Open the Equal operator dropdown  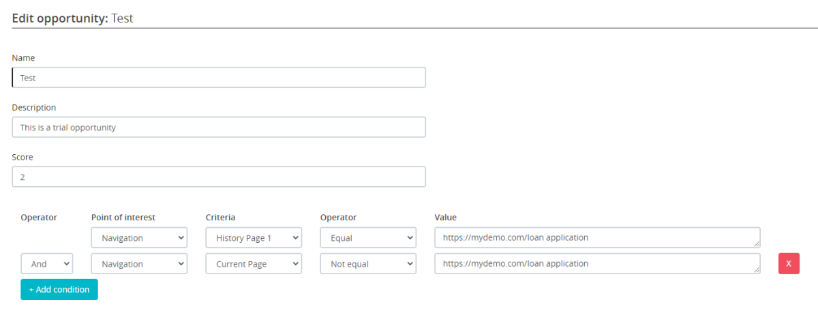368,238
